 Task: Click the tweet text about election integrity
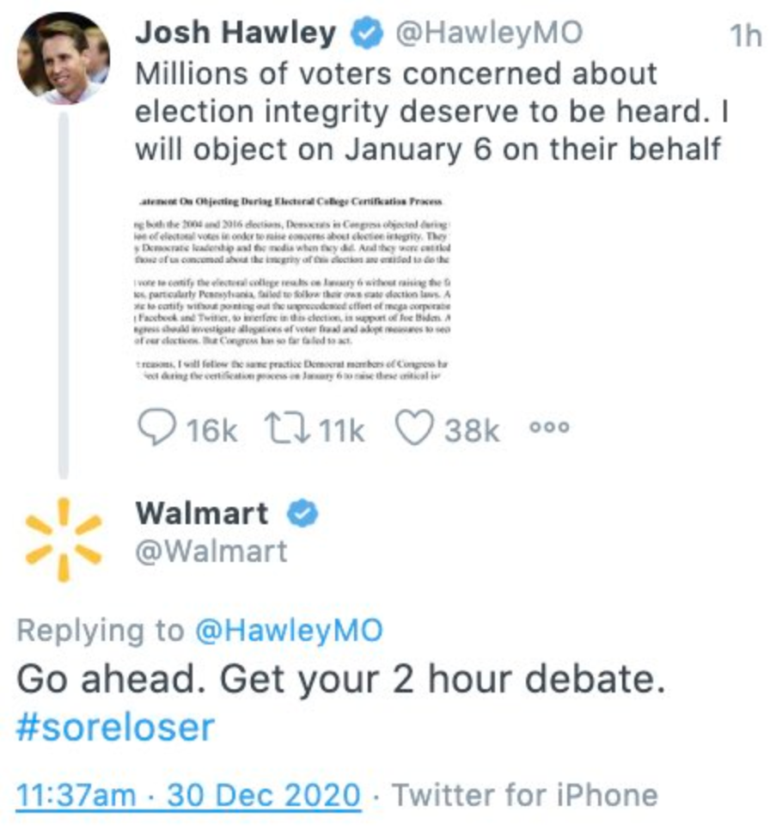[x=427, y=111]
